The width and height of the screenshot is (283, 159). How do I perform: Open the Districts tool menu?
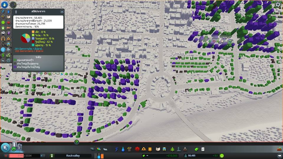pyautogui.click(x=105, y=149)
